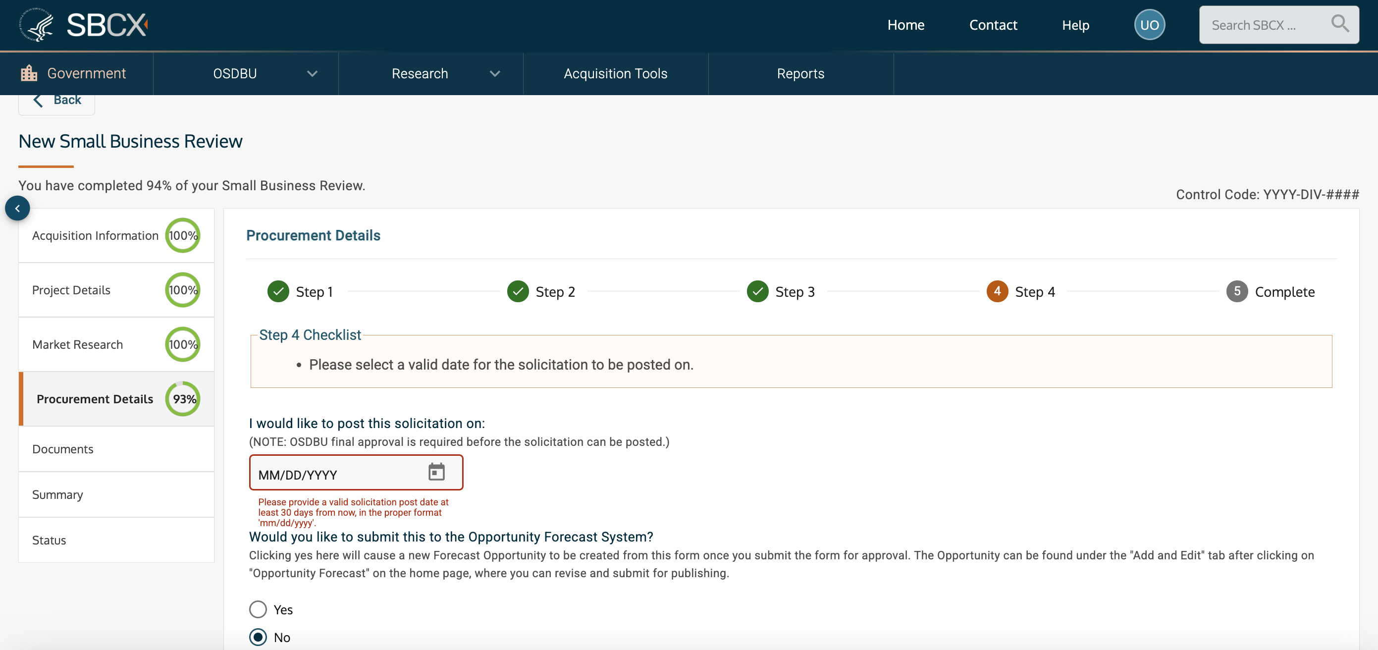This screenshot has height=650, width=1378.
Task: Click the Government building icon
Action: [29, 73]
